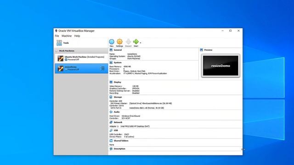Open the Start button dropdown arrow

click(x=141, y=43)
